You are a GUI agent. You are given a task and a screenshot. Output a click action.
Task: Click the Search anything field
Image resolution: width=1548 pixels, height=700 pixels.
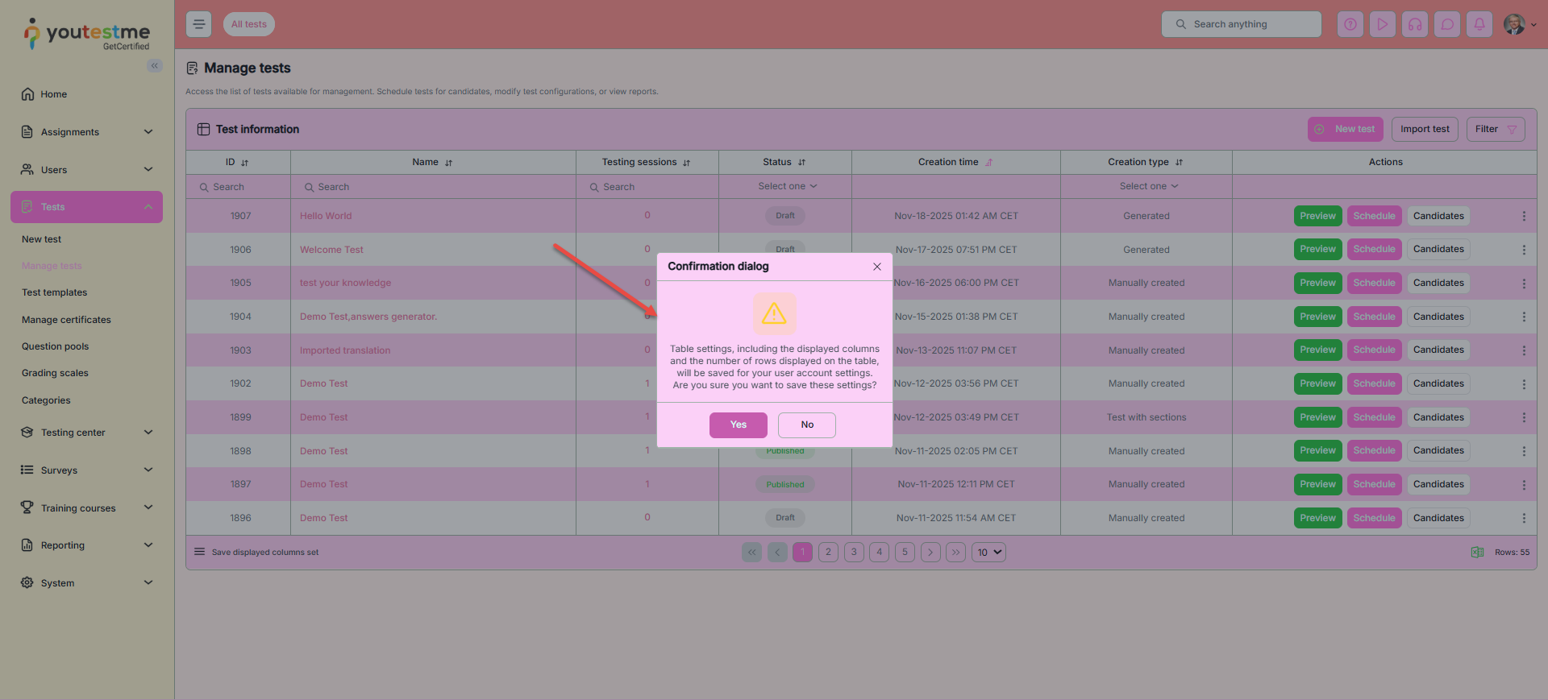(1242, 24)
